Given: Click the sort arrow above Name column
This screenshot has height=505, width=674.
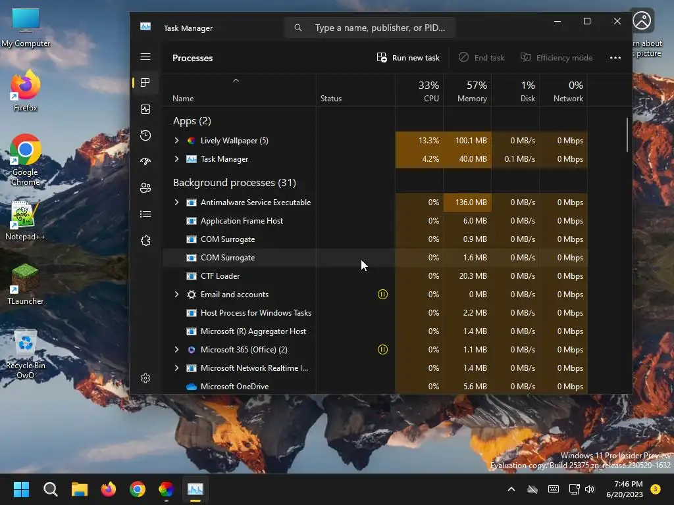Looking at the screenshot, I should click(x=236, y=80).
